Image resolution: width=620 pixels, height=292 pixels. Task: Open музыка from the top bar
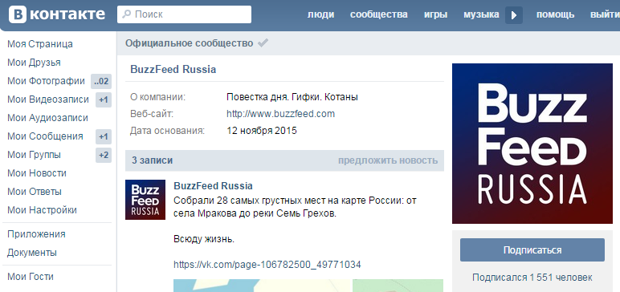point(481,14)
